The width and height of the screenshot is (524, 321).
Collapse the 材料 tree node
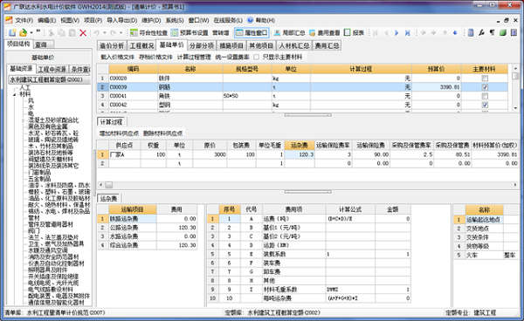pos(14,94)
